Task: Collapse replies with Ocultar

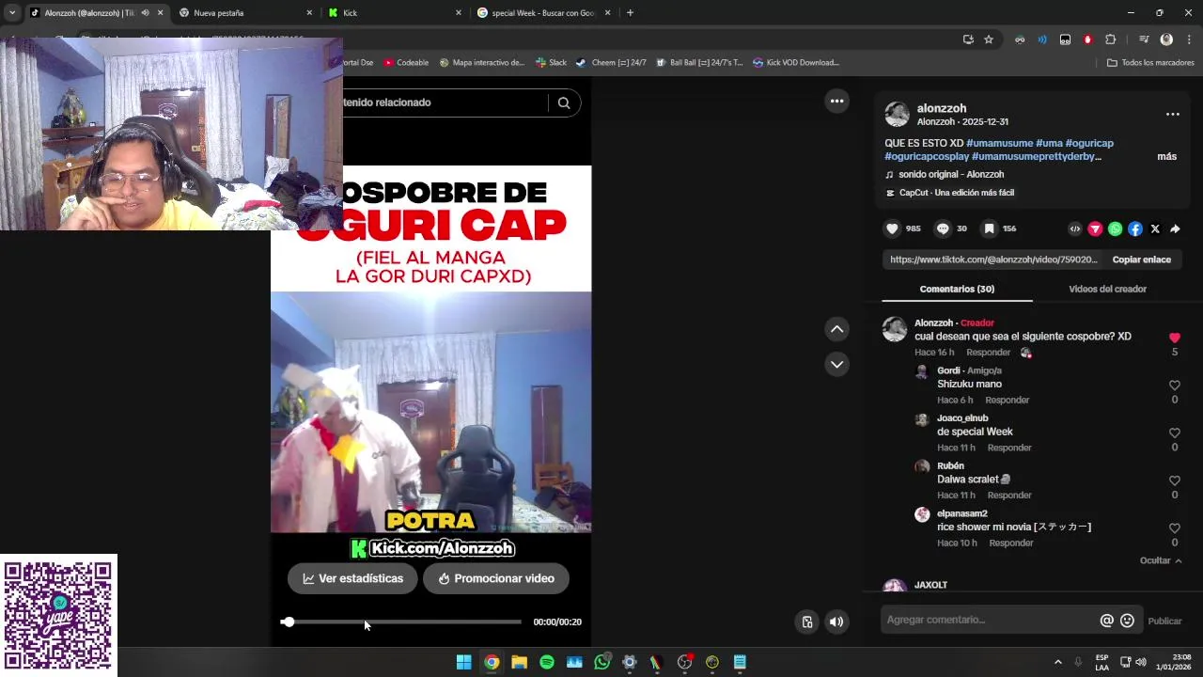Action: 1161,560
